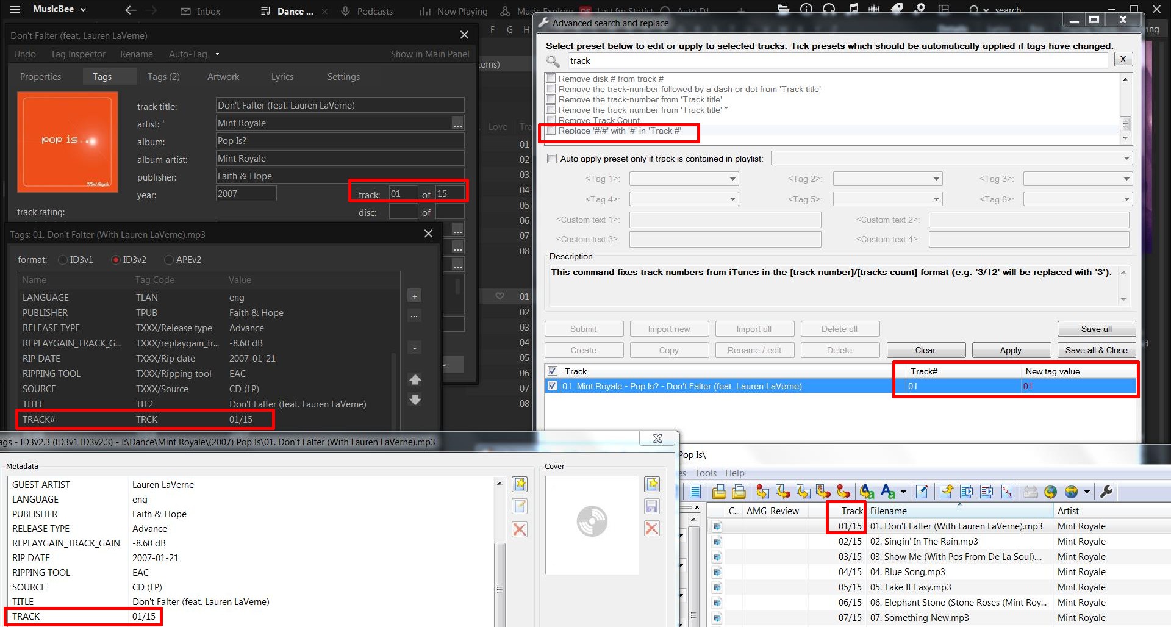Switch to the Lyrics tab
This screenshot has width=1171, height=627.
tap(282, 77)
